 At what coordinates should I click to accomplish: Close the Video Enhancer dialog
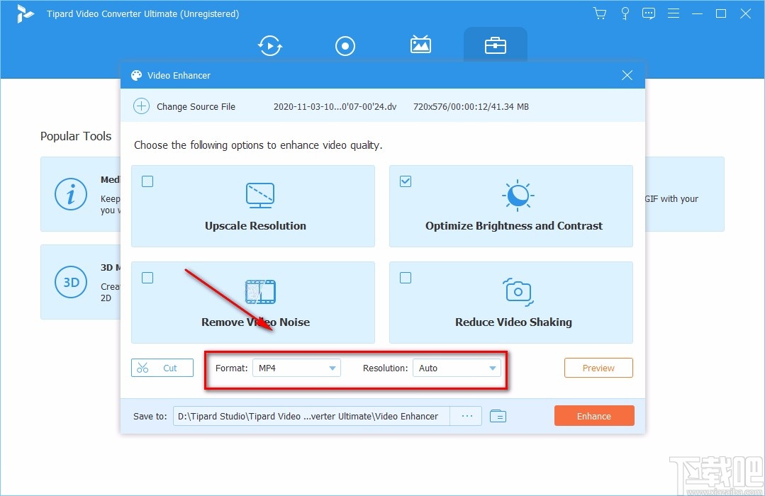pyautogui.click(x=627, y=75)
